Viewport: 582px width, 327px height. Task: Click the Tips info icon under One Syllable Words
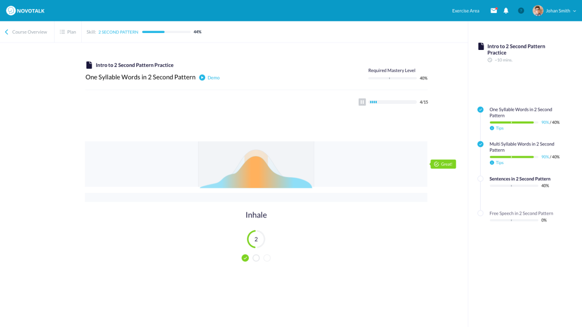pyautogui.click(x=492, y=128)
